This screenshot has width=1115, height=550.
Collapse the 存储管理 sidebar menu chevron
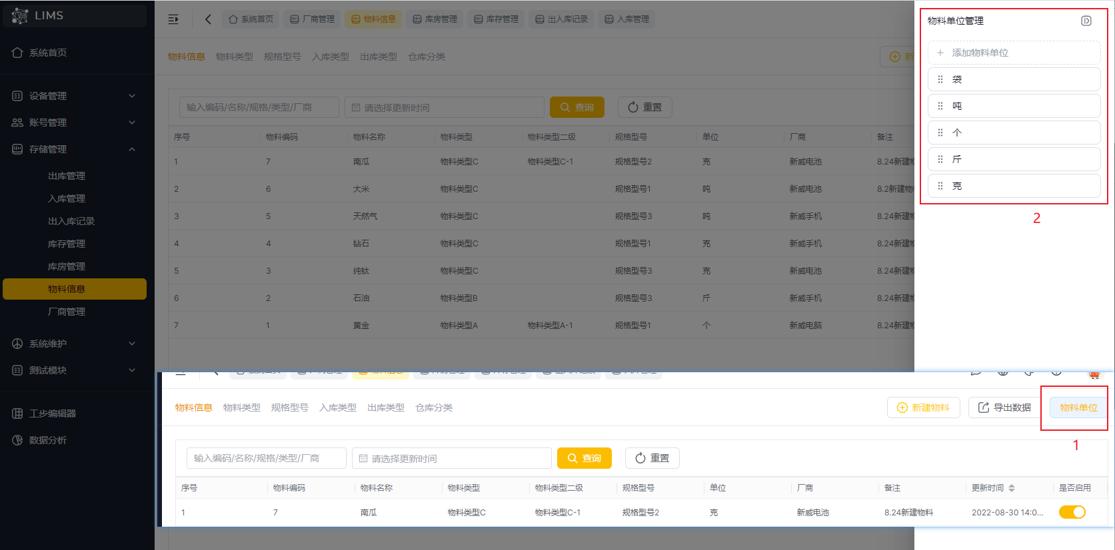(132, 149)
